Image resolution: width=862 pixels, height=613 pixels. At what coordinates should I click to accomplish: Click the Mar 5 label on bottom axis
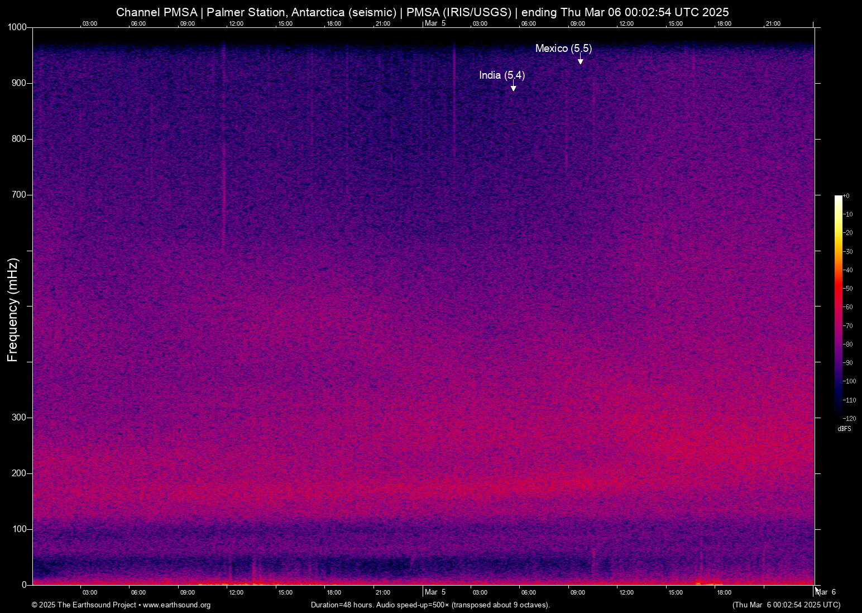(435, 592)
